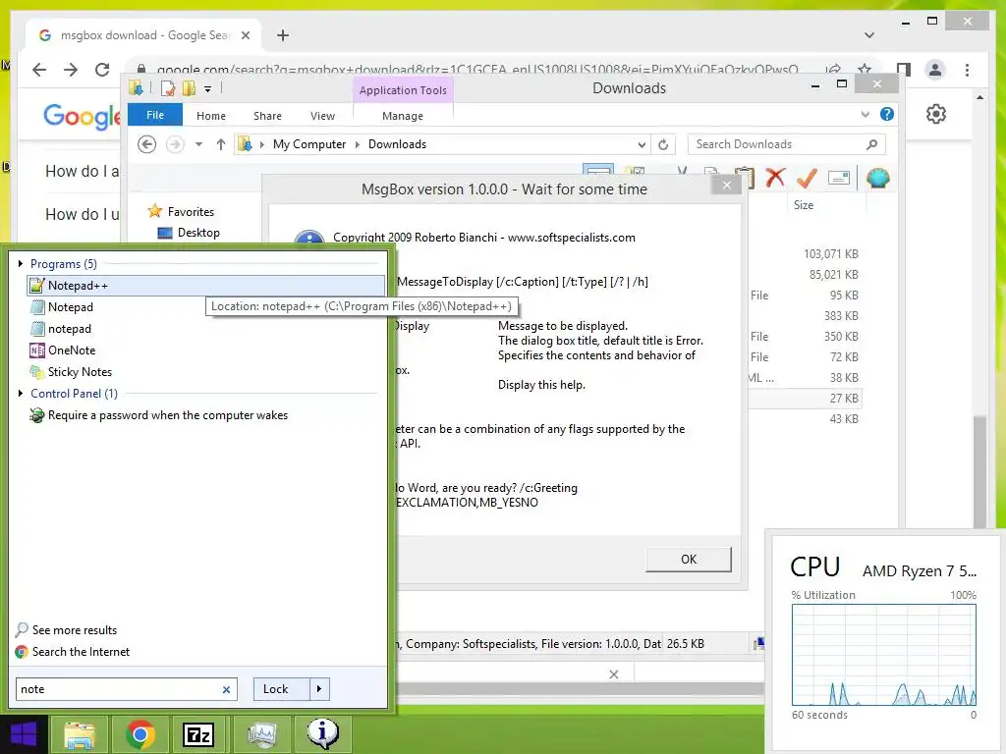
Task: Click Search the Internet link
Action: click(x=73, y=652)
